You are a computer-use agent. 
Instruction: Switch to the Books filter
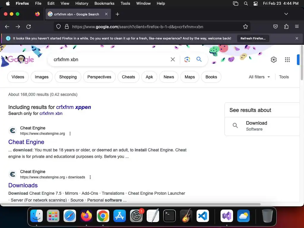pyautogui.click(x=211, y=77)
